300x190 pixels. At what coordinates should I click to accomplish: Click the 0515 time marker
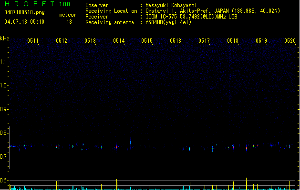[x=147, y=41]
